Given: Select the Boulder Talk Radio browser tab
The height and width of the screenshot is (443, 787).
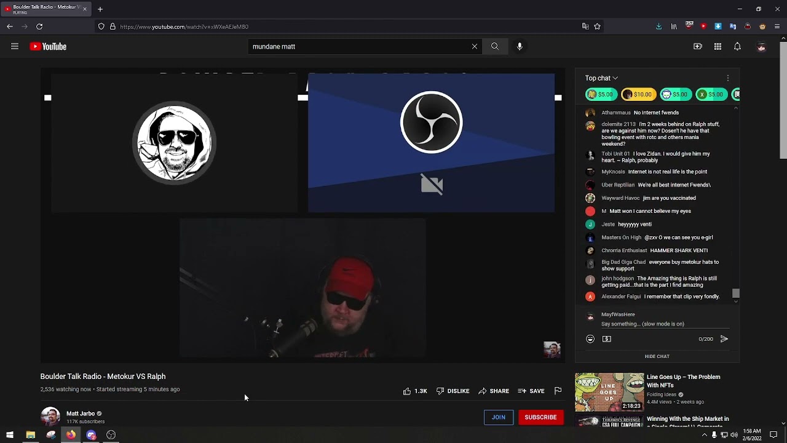Looking at the screenshot, I should (x=46, y=9).
